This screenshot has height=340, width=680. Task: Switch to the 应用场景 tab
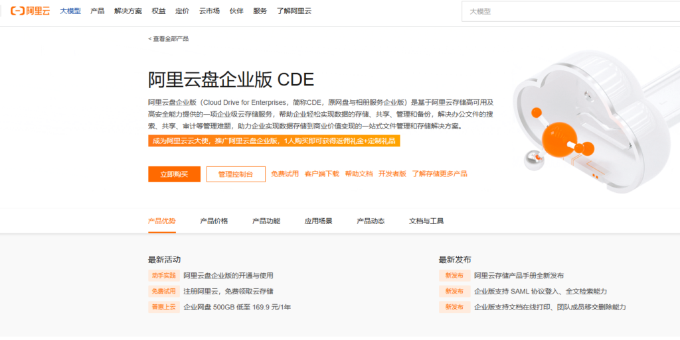pyautogui.click(x=318, y=221)
